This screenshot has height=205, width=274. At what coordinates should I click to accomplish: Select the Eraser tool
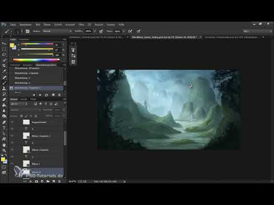(4, 100)
